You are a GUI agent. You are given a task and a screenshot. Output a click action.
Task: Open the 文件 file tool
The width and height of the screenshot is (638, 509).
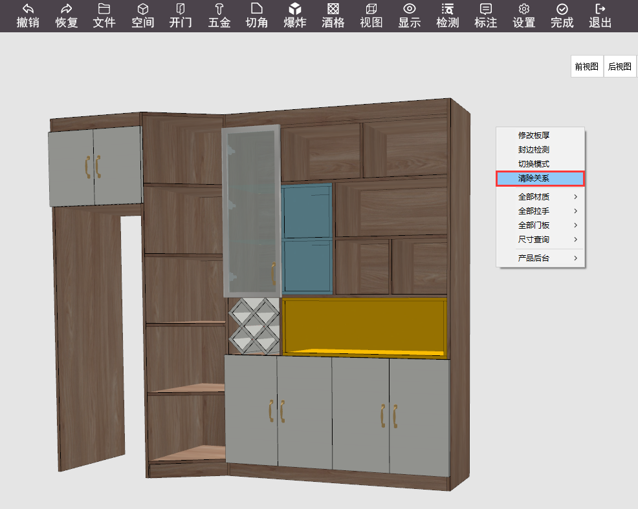coord(104,16)
